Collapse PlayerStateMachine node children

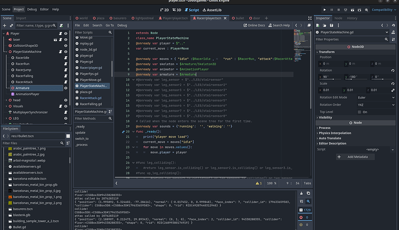click(x=6, y=52)
